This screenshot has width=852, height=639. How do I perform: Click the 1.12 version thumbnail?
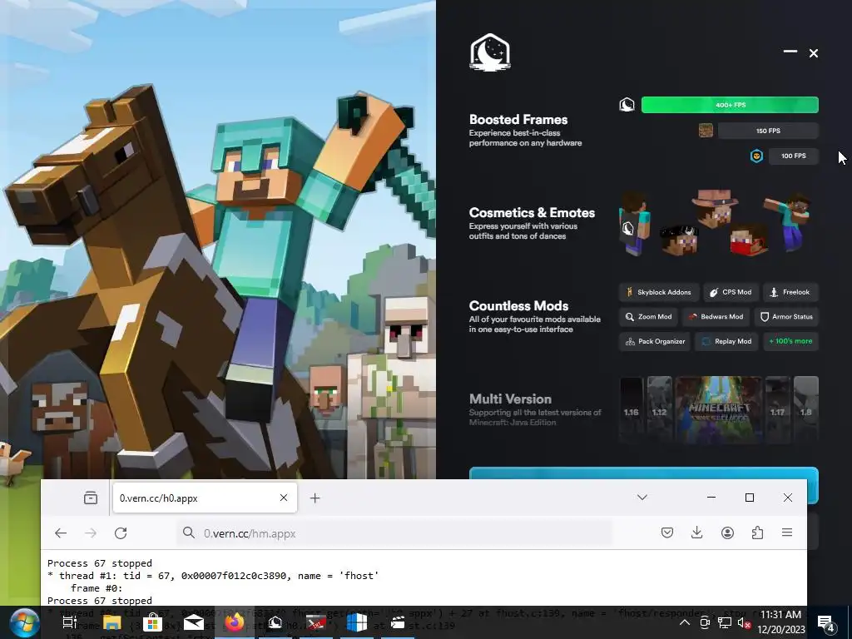(659, 411)
